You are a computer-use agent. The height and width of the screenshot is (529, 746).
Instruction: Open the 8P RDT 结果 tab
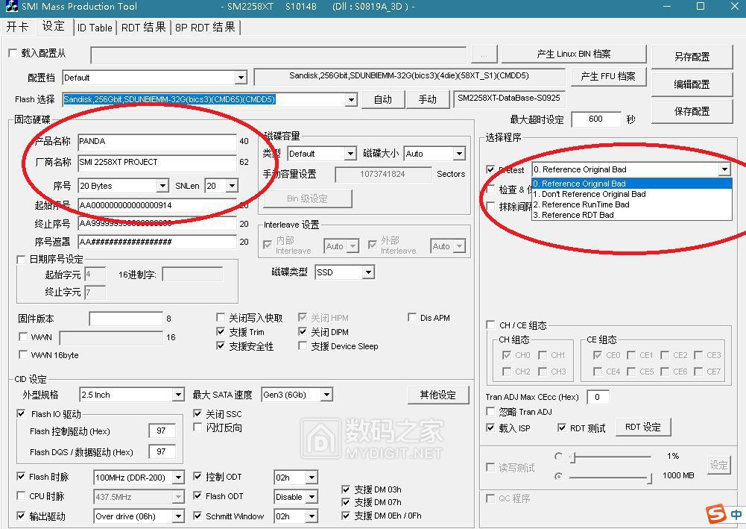[x=206, y=28]
